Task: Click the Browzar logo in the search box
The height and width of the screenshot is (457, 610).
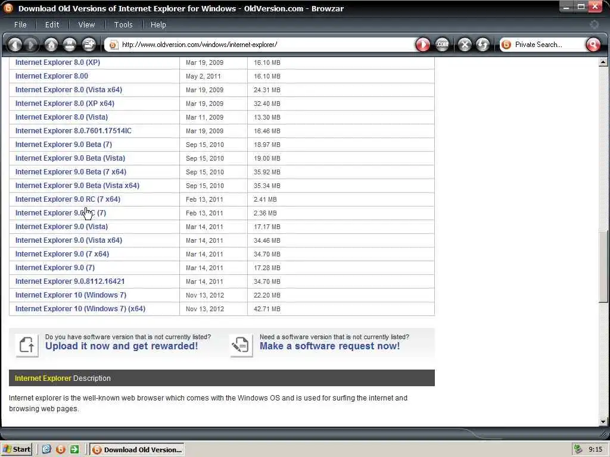Action: point(506,45)
